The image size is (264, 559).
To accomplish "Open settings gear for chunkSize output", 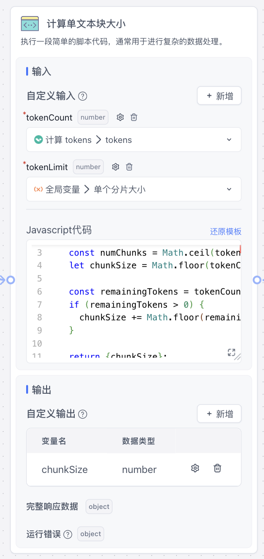I will tap(195, 469).
